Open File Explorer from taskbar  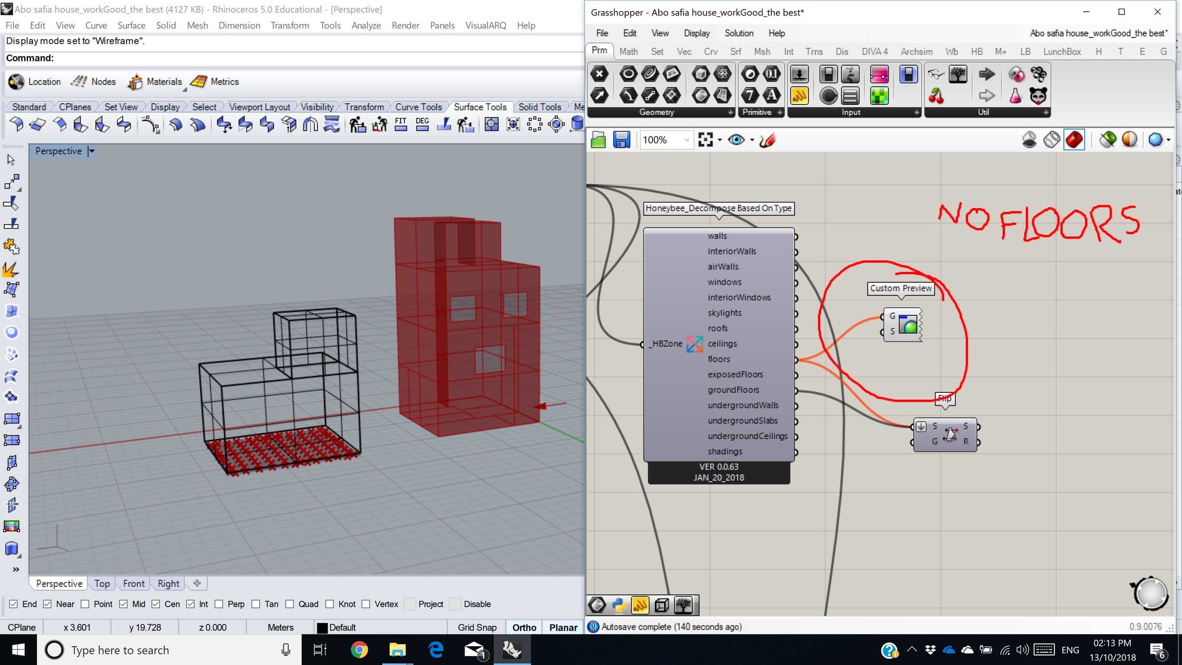point(397,650)
